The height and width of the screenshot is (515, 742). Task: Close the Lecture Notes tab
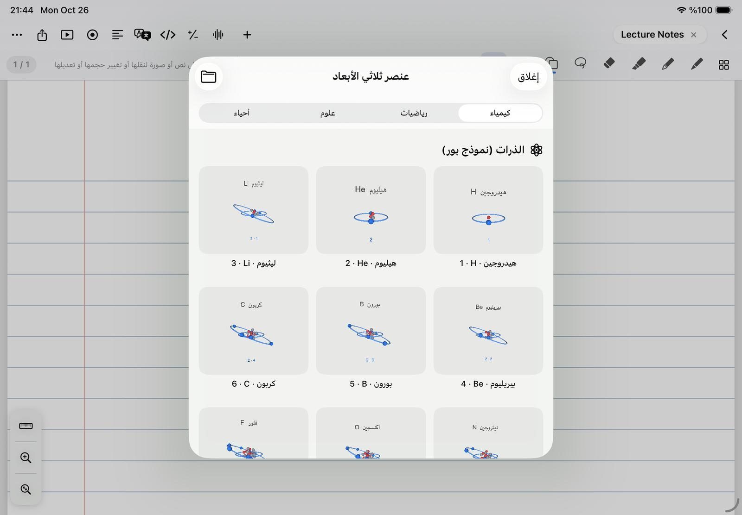[x=694, y=35]
